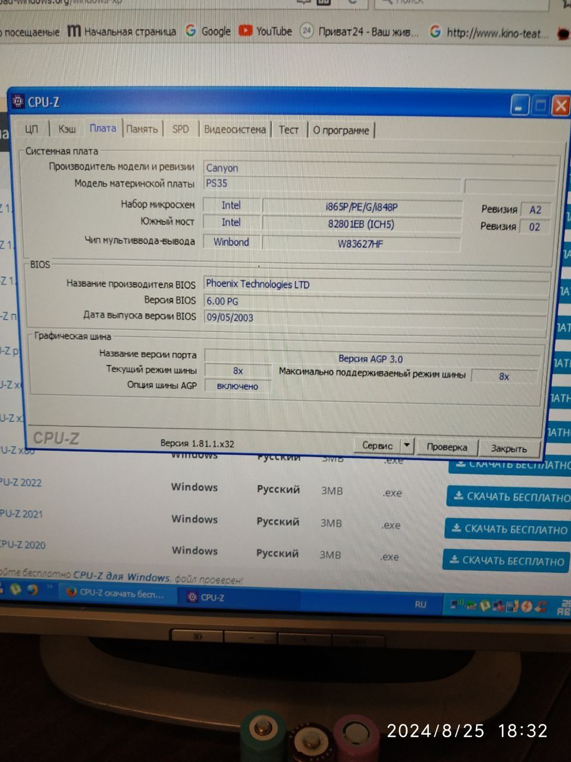Click the Google bookmark icon
Screen dimensions: 571x762
[x=190, y=30]
